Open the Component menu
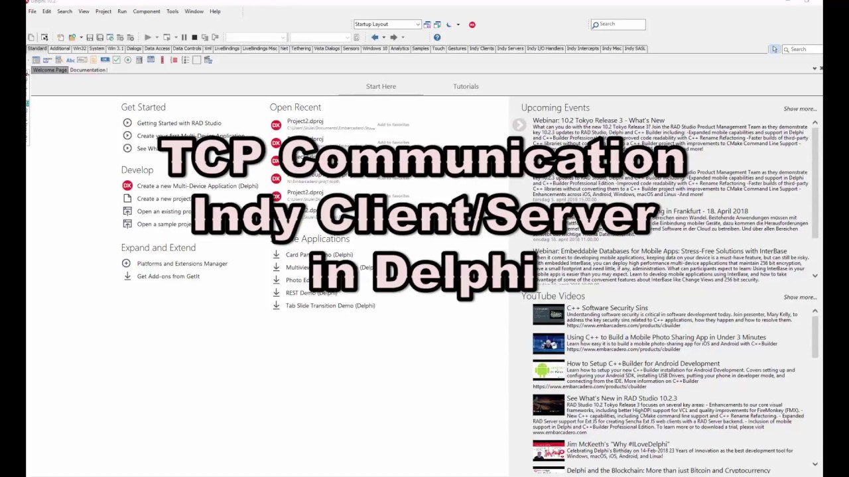This screenshot has width=849, height=477. (147, 11)
